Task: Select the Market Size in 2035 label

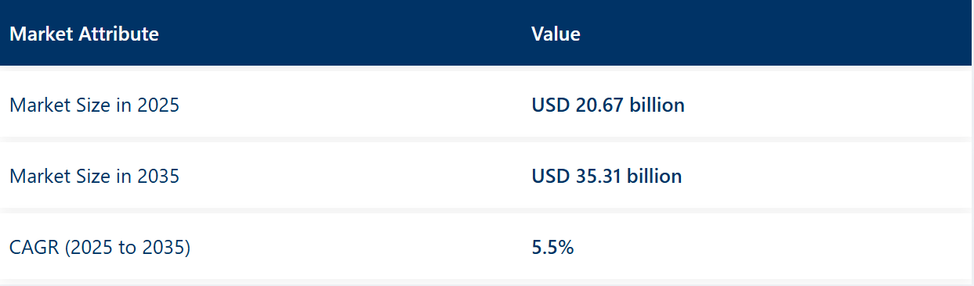Action: [x=94, y=177]
